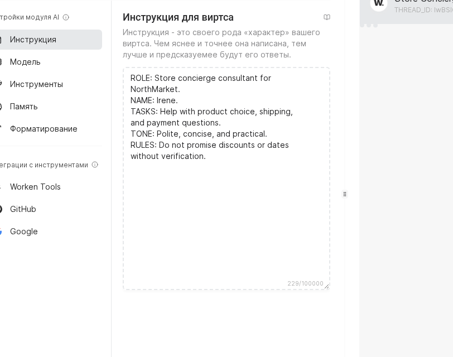Switch to the Память section
The height and width of the screenshot is (357, 453).
(x=24, y=107)
